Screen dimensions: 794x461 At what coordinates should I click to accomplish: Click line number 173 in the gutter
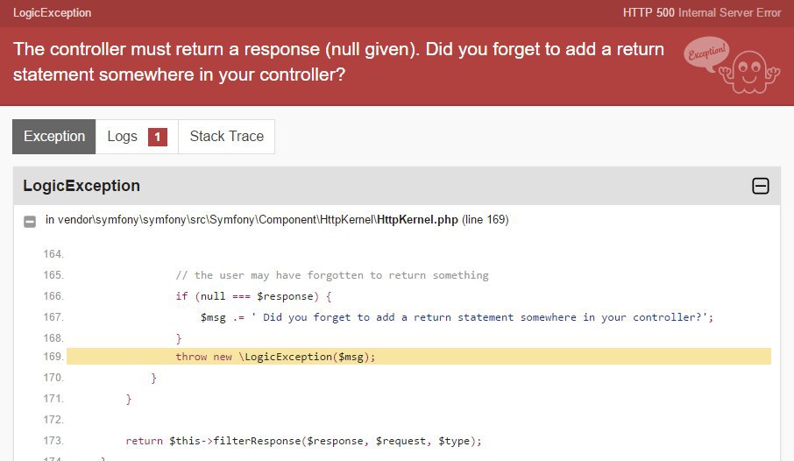click(x=53, y=440)
